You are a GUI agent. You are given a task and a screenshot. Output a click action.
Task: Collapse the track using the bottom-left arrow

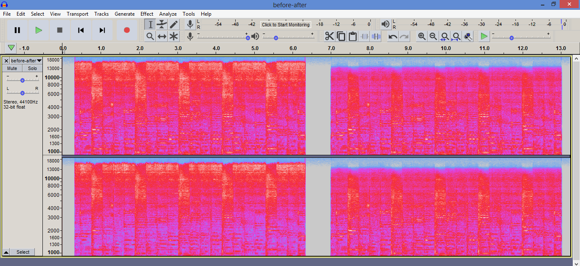click(6, 252)
